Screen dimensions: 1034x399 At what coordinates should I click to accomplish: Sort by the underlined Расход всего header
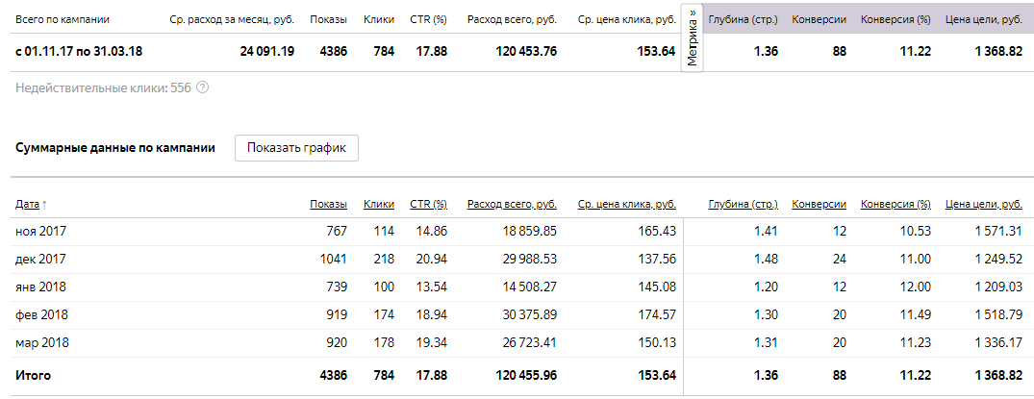(x=512, y=204)
